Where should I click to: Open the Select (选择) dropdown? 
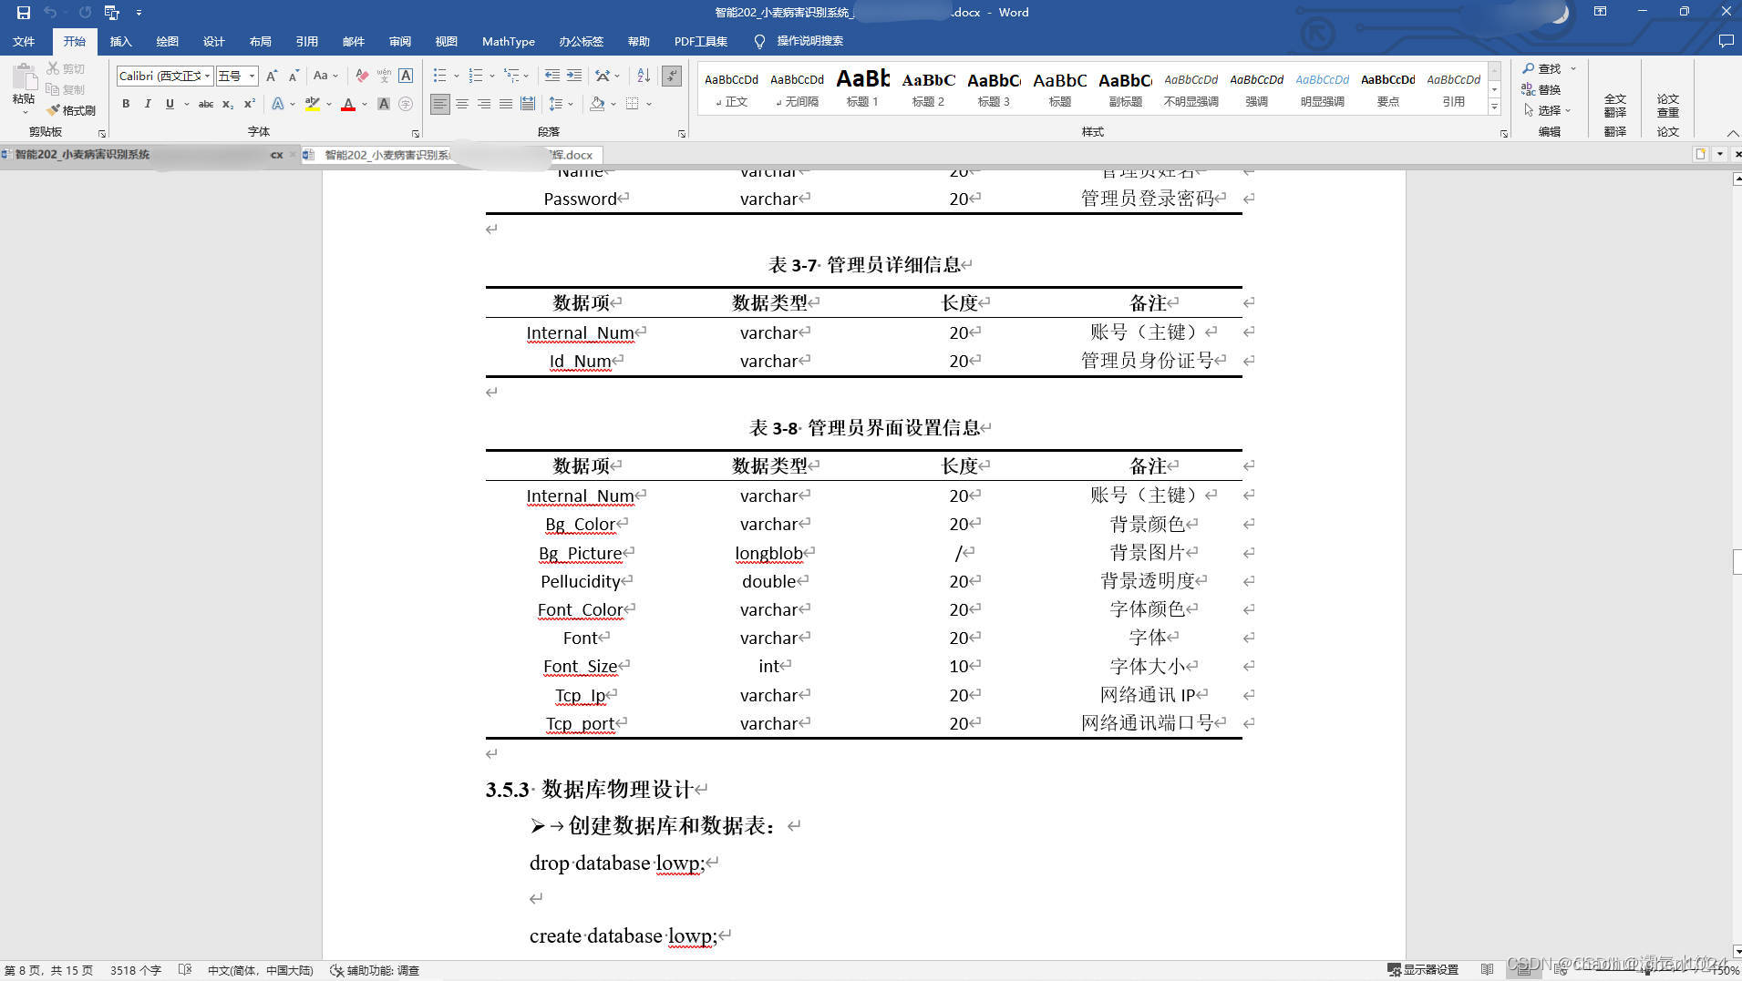[x=1548, y=110]
